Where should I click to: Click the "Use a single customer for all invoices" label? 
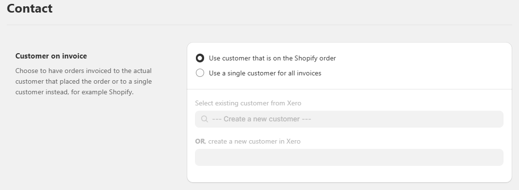pos(265,73)
